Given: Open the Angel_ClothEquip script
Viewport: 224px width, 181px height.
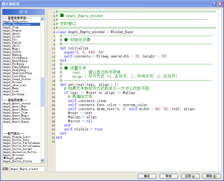Looking at the screenshot, I should click(15, 58).
